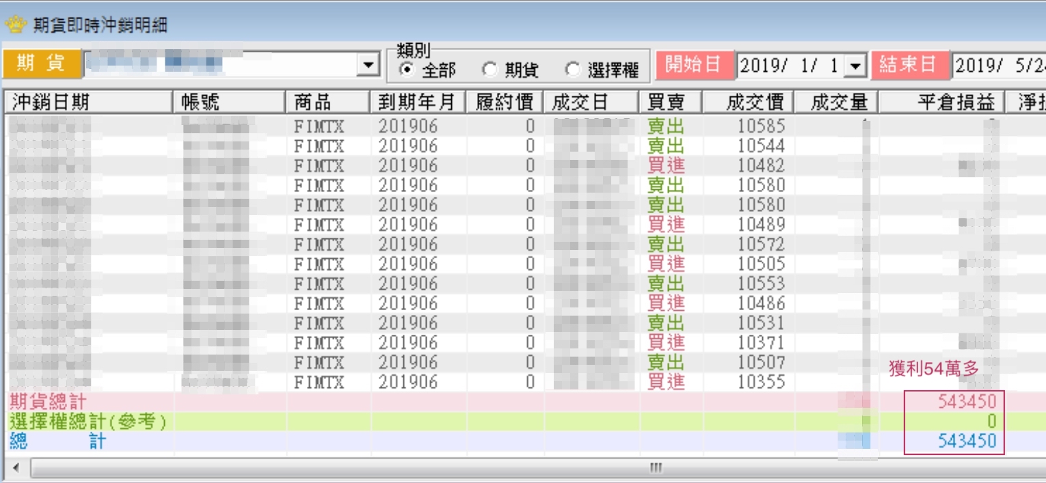Click the 結束日 end date field
Screen dimensions: 1046x483
point(999,66)
